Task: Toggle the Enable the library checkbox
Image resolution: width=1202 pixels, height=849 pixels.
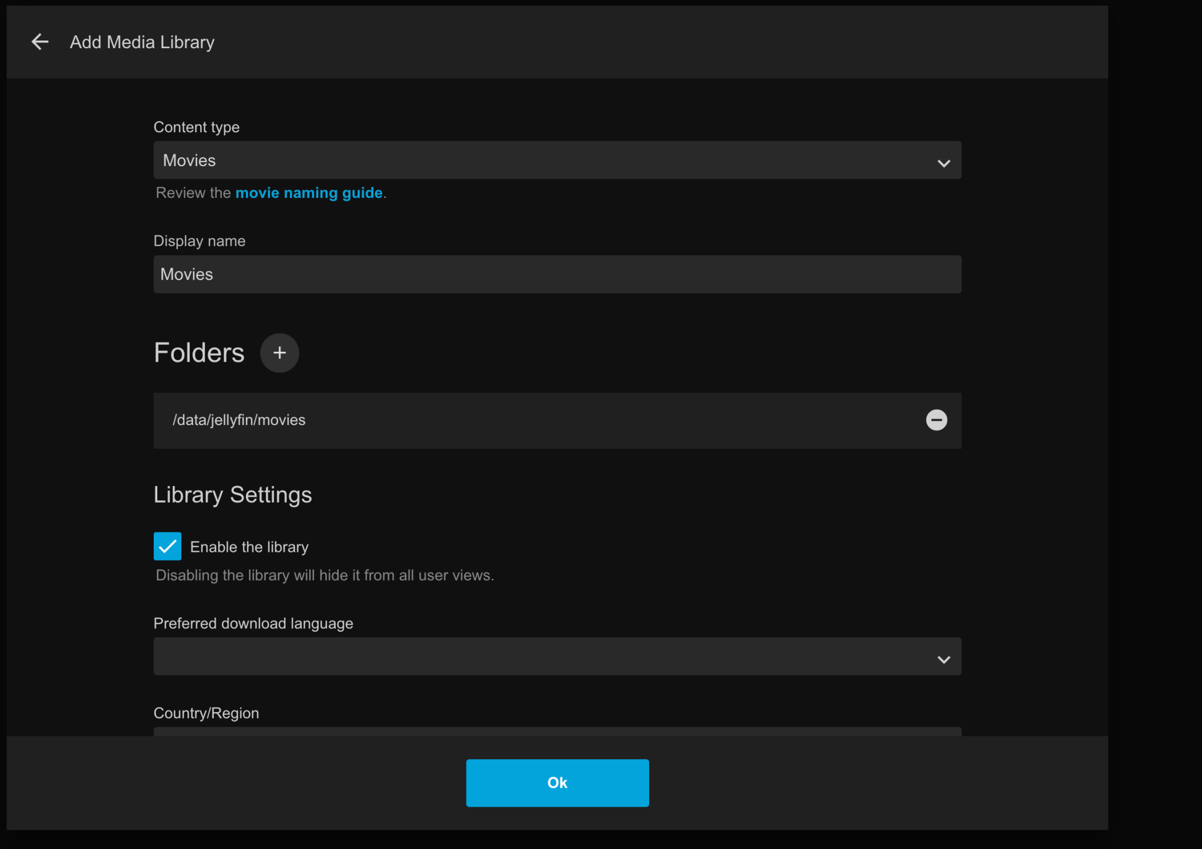Action: (x=167, y=546)
